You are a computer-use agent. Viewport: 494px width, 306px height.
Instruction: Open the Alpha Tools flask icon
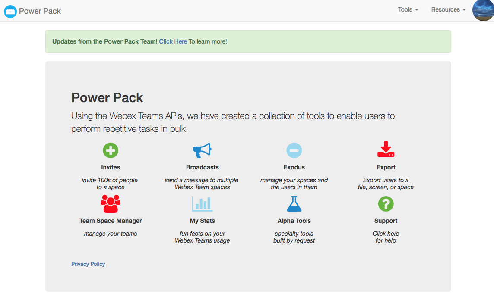294,204
